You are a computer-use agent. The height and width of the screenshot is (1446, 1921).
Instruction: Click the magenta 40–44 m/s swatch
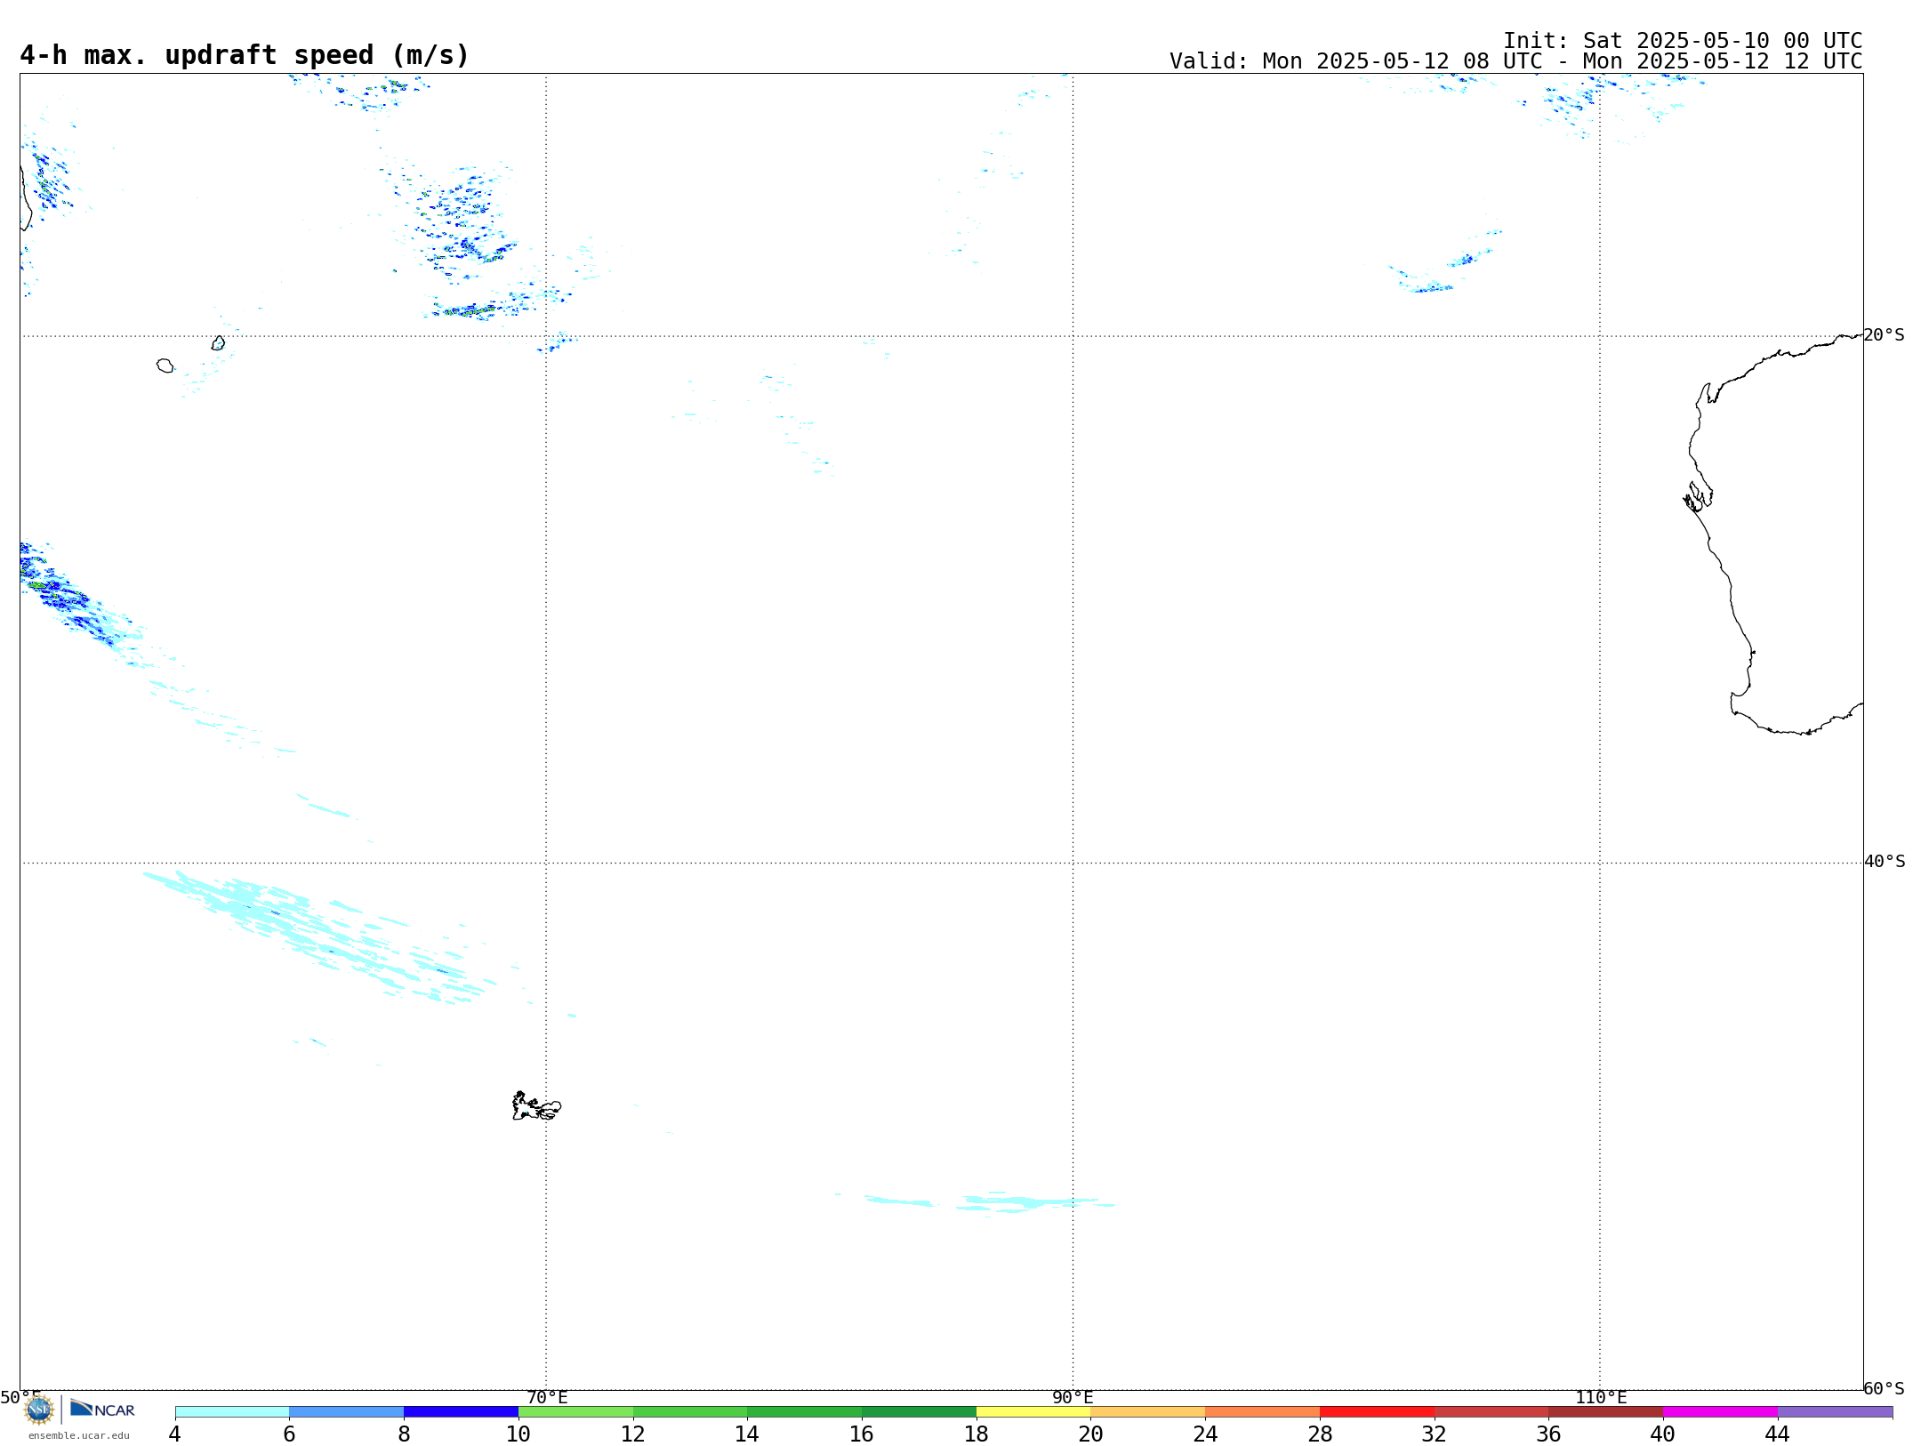1720,1412
